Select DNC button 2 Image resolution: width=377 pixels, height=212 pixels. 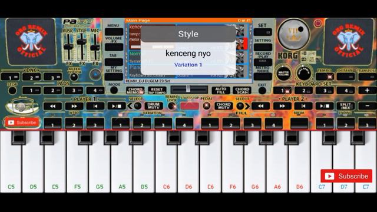(31, 77)
